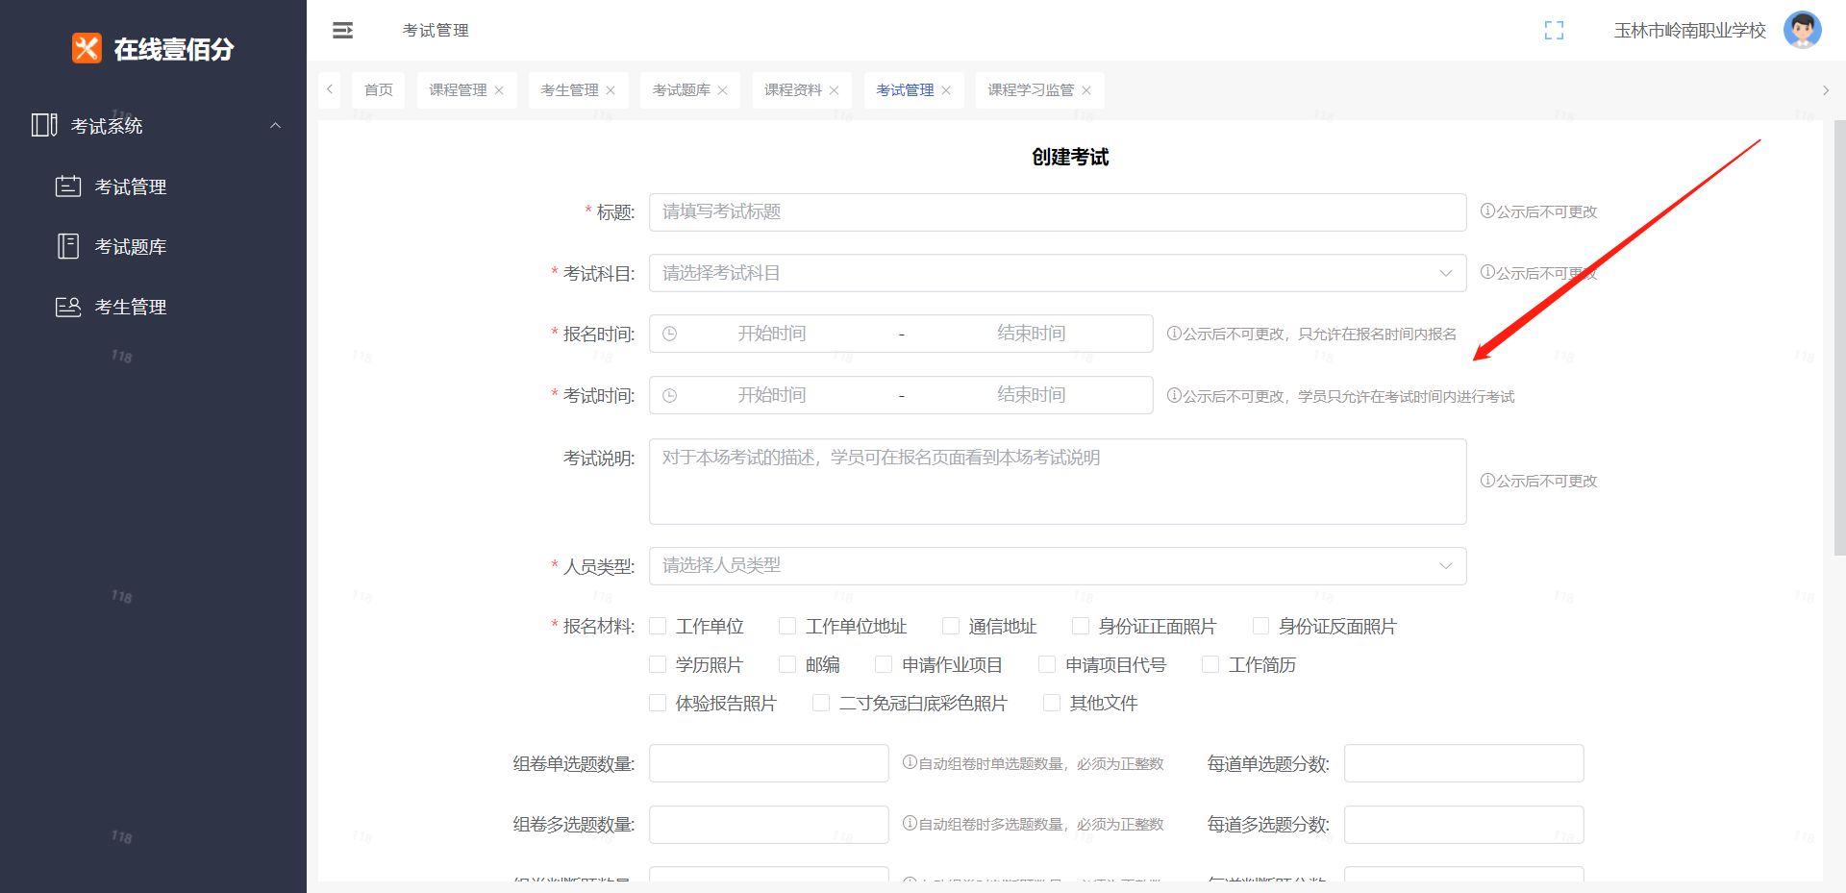This screenshot has width=1846, height=893.
Task: Click info icon beside 组卷多选题数量 hint
Action: pyautogui.click(x=910, y=823)
